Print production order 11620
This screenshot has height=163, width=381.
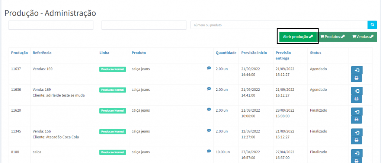click(x=356, y=120)
